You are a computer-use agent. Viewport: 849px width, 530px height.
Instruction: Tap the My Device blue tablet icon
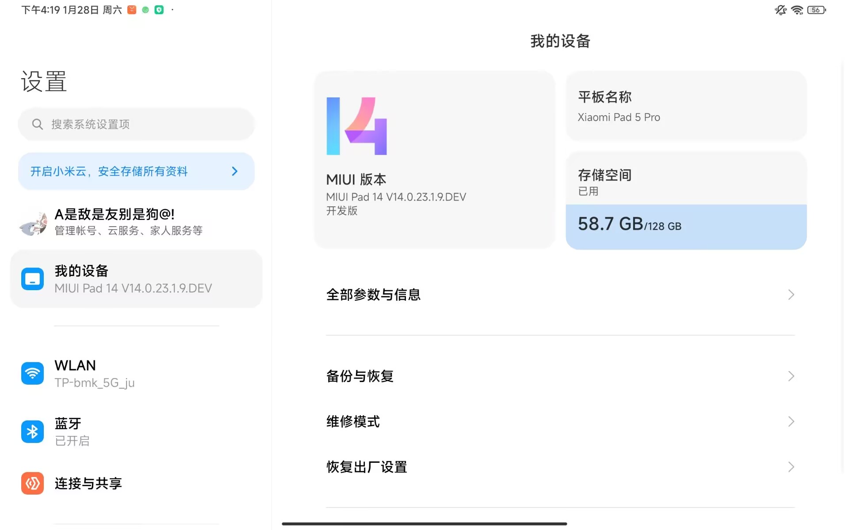click(32, 279)
